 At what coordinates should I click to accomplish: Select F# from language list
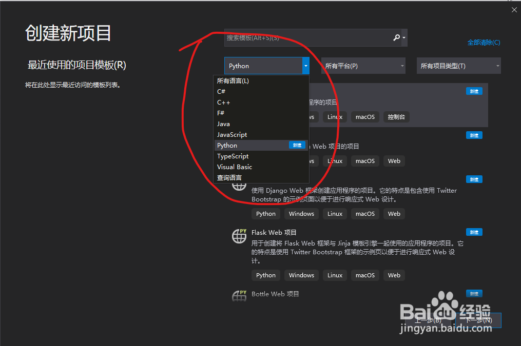coord(261,113)
